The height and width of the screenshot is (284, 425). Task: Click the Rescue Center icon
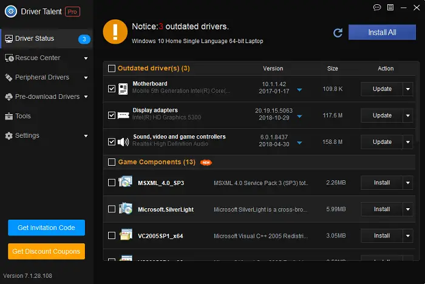[x=9, y=58]
